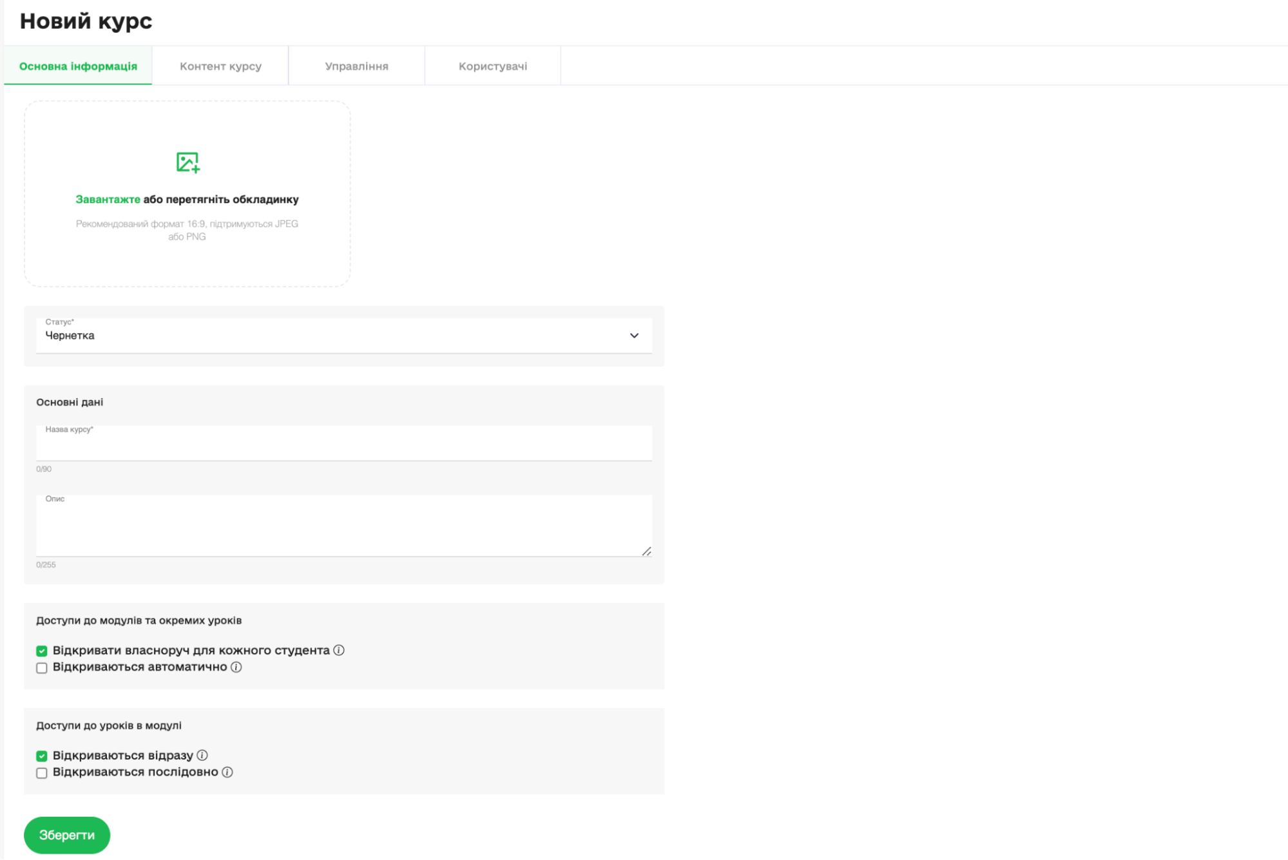Expand the Статус dropdown arrow
This screenshot has height=860, width=1288.
click(x=634, y=336)
